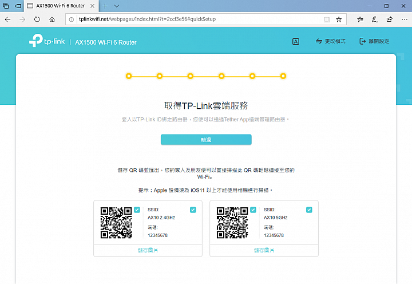The width and height of the screenshot is (412, 284).
Task: Click the 12345678 password under AX10 2.4GHz
Action: click(x=158, y=235)
